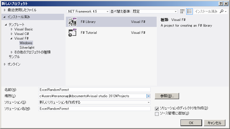Open the 場所 path dropdown arrow
This screenshot has width=230, height=129.
[149, 96]
